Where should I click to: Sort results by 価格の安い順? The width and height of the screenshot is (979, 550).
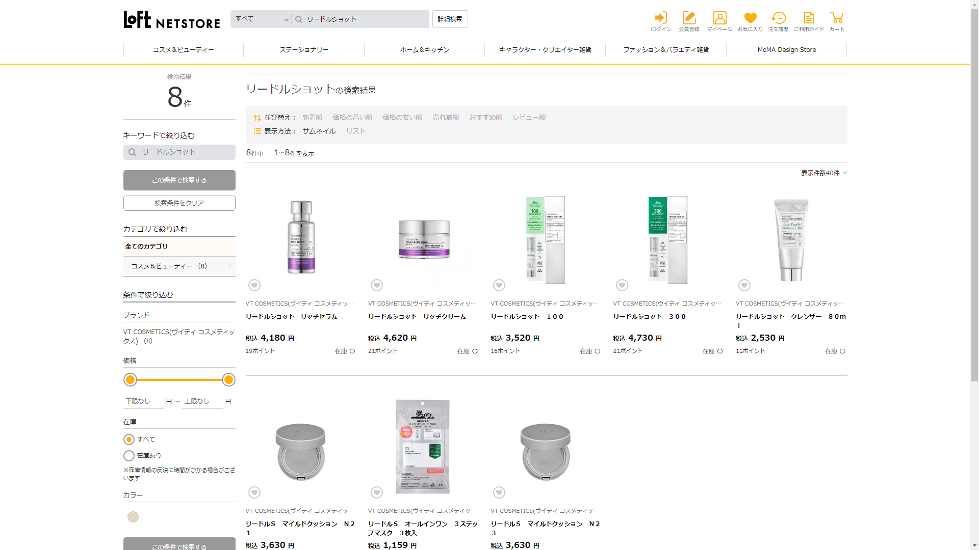(x=402, y=118)
